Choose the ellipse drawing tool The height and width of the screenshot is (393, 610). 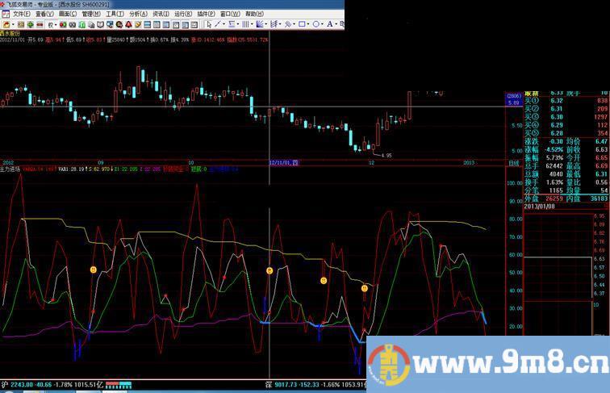[315, 23]
